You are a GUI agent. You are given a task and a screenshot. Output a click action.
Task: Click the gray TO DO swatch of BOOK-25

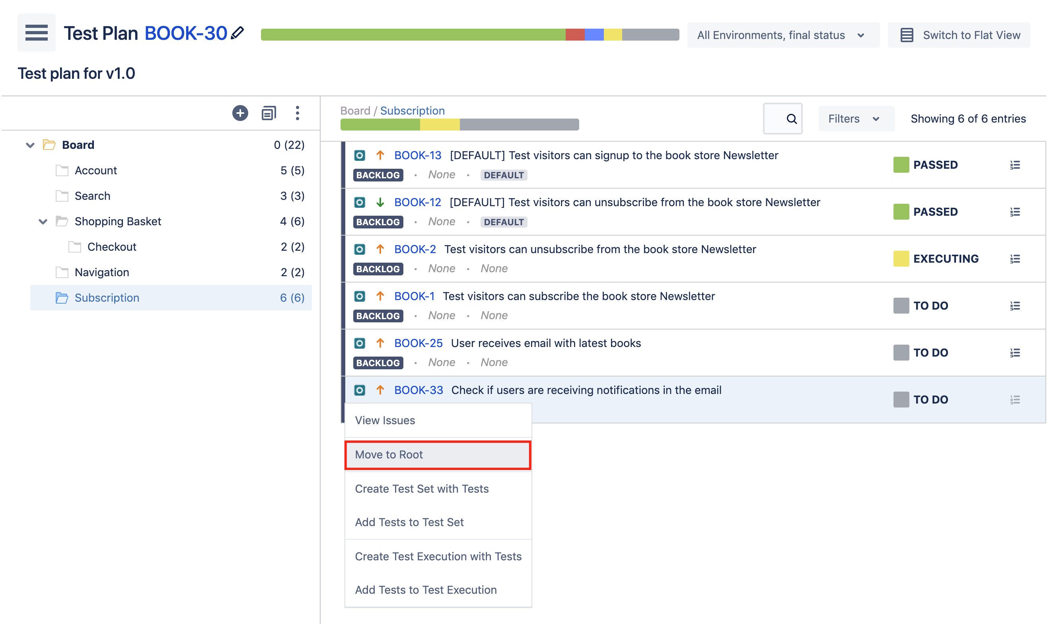click(901, 353)
